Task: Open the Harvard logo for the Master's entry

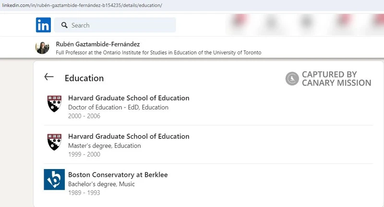Action: 54,142
